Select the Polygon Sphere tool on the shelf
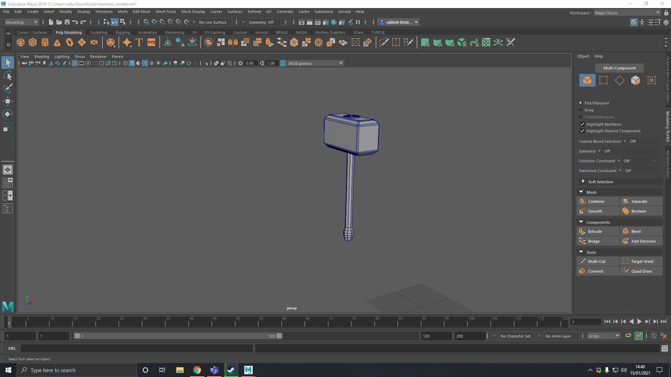671x377 pixels. tap(20, 42)
